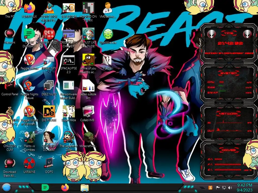Open the 'some of you need to ac...' dog icon
The image size is (258, 193).
pyautogui.click(x=88, y=64)
